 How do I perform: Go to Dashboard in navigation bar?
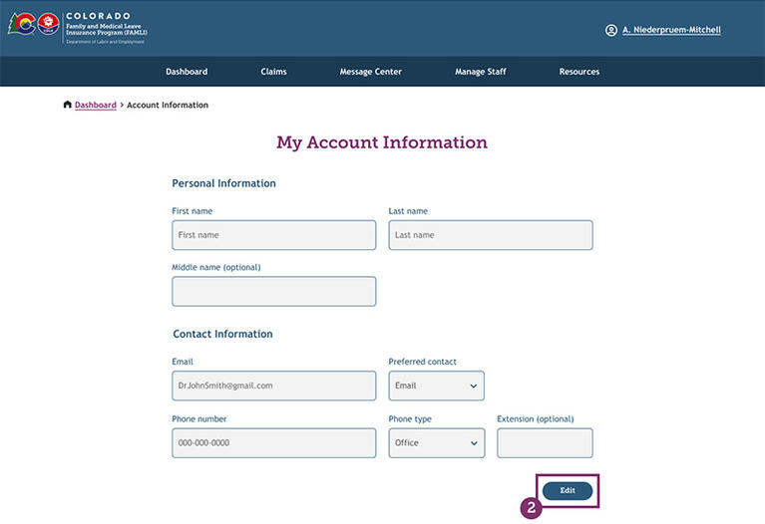[187, 71]
